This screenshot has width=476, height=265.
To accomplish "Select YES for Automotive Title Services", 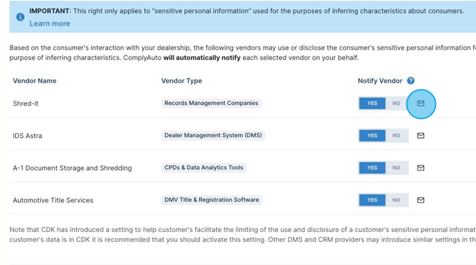I will click(372, 200).
